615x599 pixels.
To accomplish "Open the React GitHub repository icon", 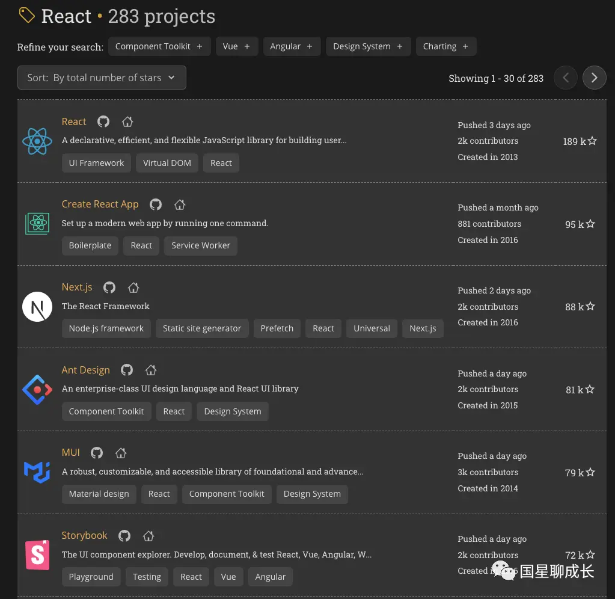I will point(103,121).
